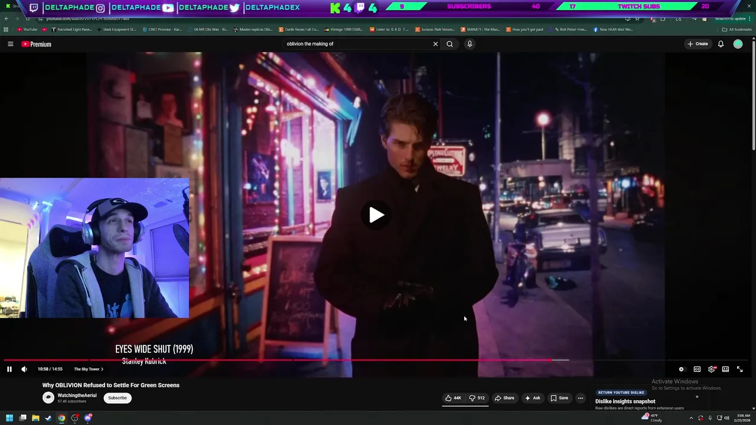Open the 'Nanoleaf Light Pane...' bookmark
This screenshot has width=756, height=425.
point(72,30)
